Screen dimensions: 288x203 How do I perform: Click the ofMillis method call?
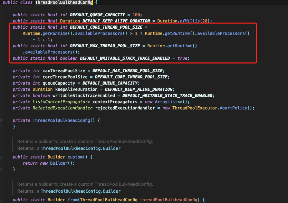(x=190, y=21)
